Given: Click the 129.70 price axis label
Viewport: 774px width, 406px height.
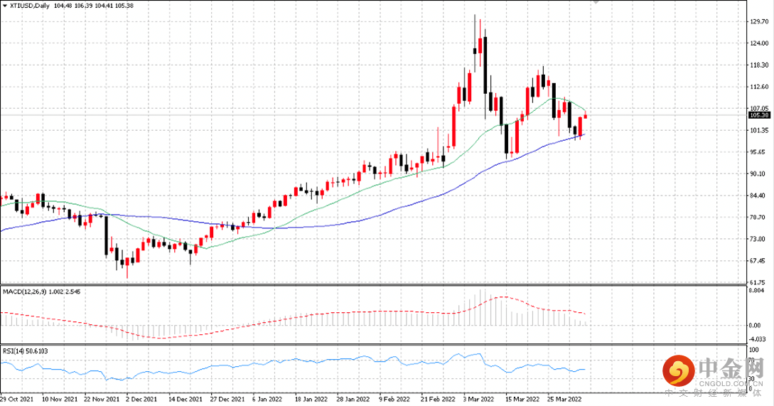Looking at the screenshot, I should coord(759,22).
